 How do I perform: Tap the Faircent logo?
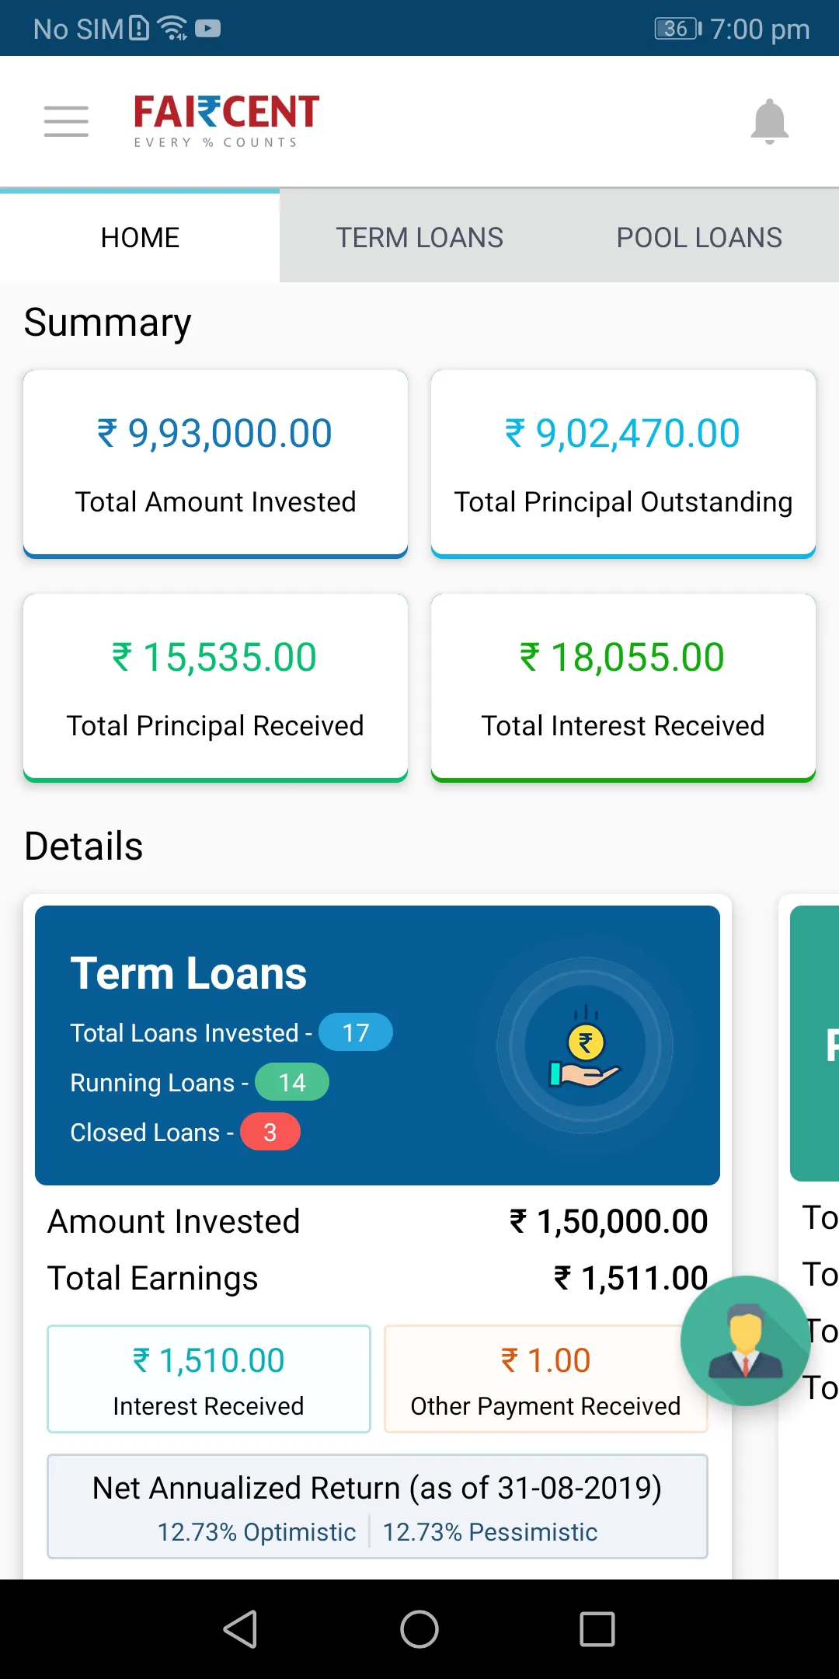pos(226,120)
